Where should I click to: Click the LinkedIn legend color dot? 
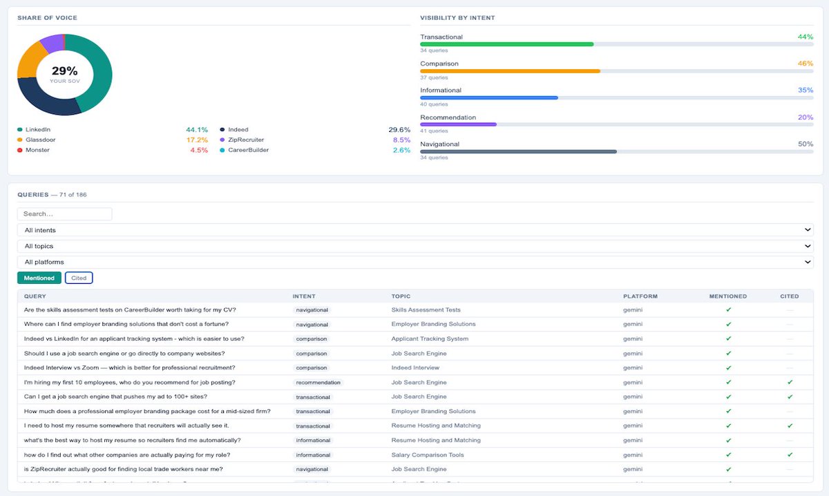(19, 130)
